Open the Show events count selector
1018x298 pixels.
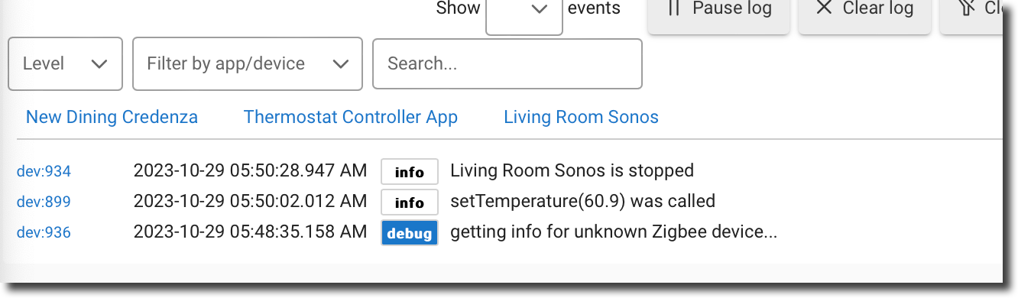point(524,15)
